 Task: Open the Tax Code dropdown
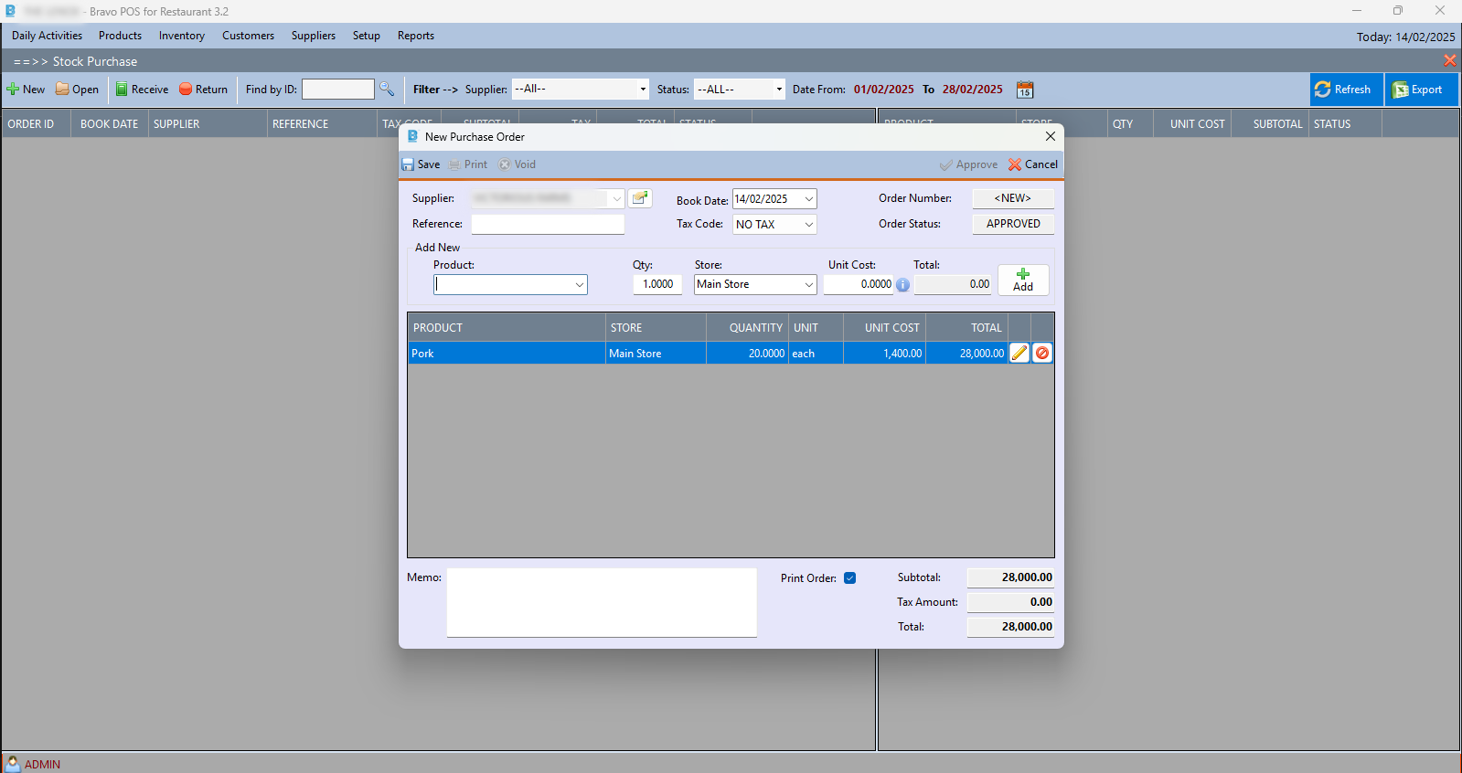(x=809, y=225)
